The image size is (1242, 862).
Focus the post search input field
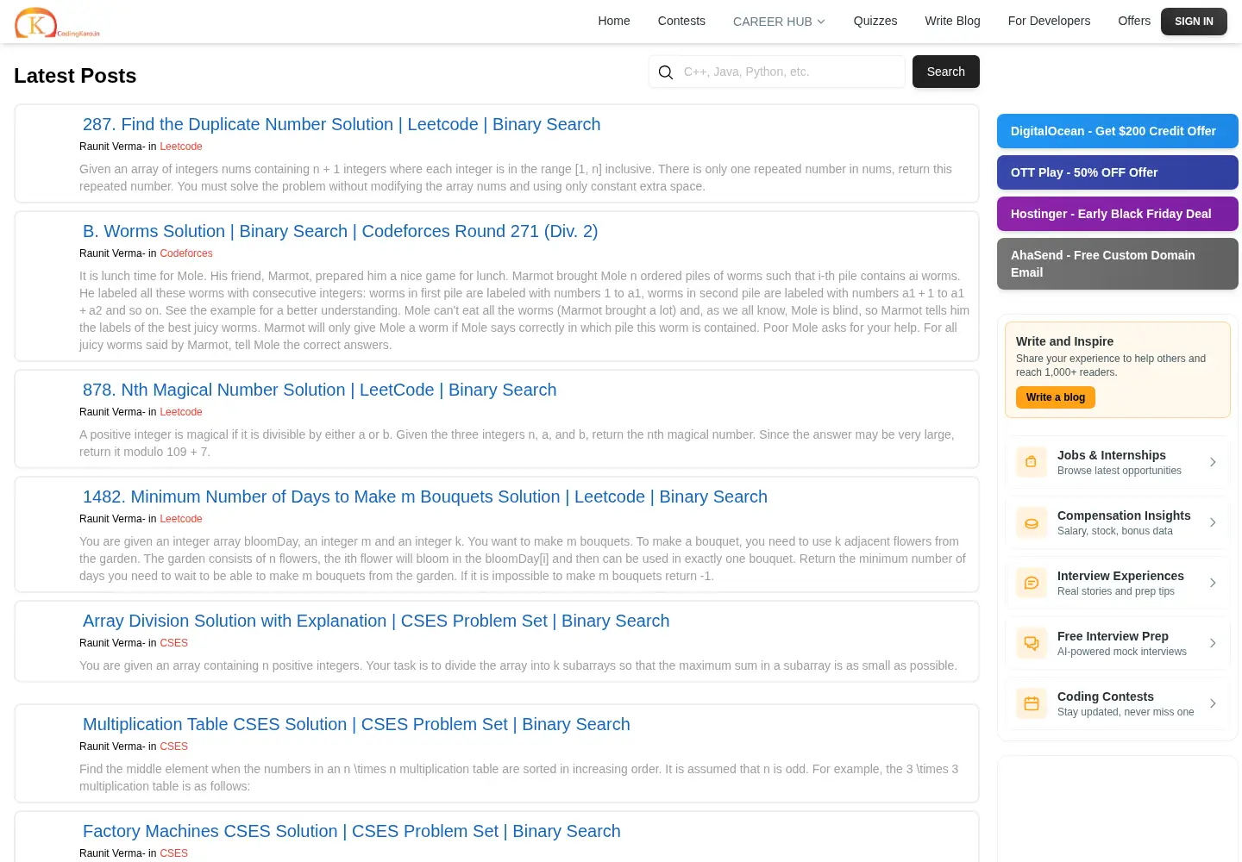[x=789, y=72]
